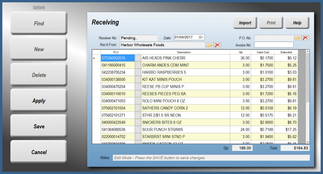The image size is (323, 174).
Task: Click description STHR 2/$1.5 SR NEON
Action: click(186, 115)
